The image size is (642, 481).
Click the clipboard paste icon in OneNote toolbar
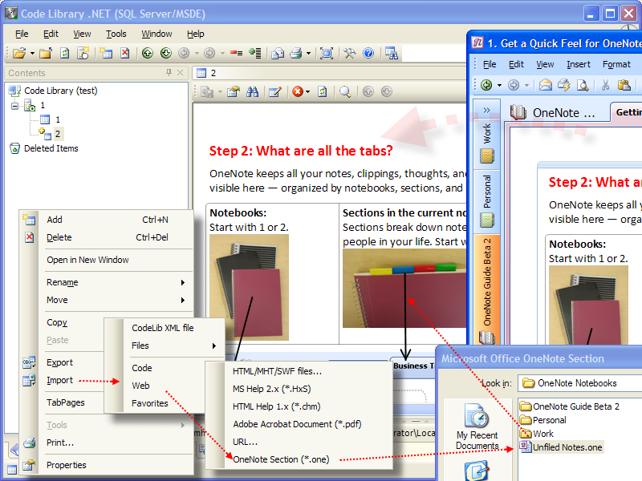624,85
